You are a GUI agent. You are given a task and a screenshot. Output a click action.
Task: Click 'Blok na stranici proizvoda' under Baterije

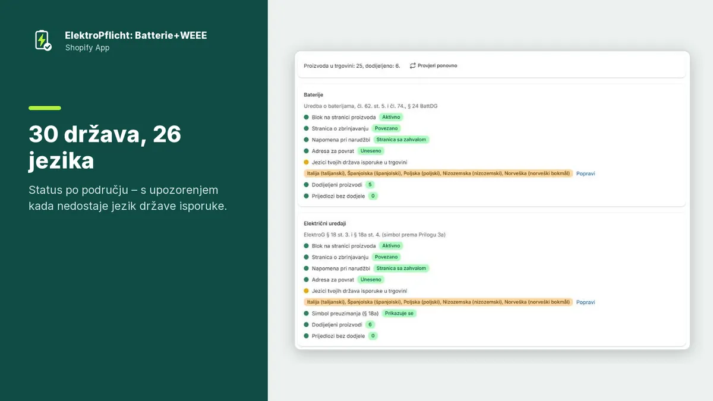tap(344, 117)
